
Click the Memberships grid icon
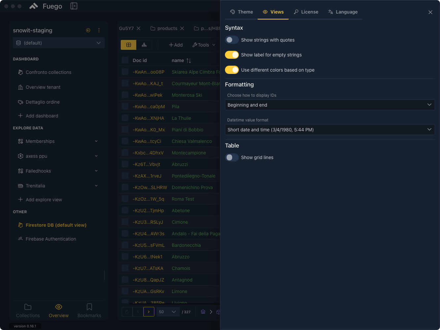click(20, 141)
